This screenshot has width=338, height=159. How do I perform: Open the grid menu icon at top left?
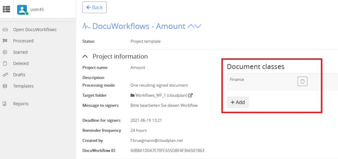coord(7,9)
